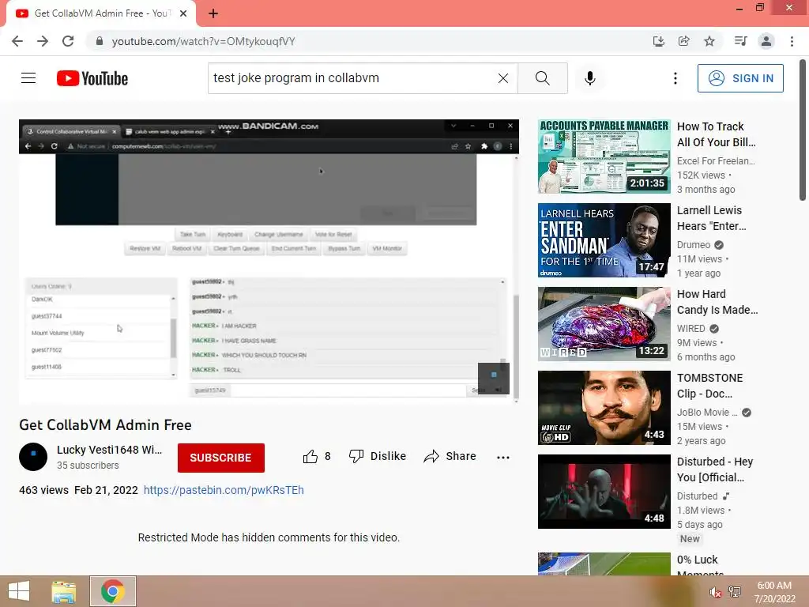This screenshot has height=607, width=809.
Task: Share this page icon in address bar
Action: tap(684, 41)
